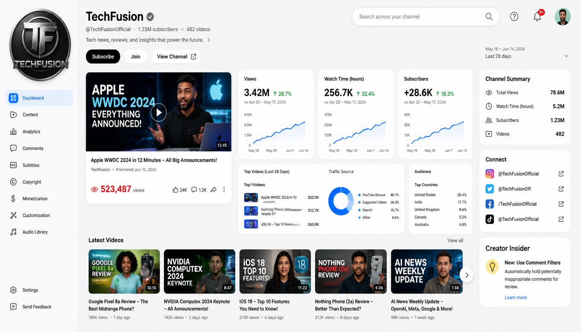Click the Settings gear icon

13,290
